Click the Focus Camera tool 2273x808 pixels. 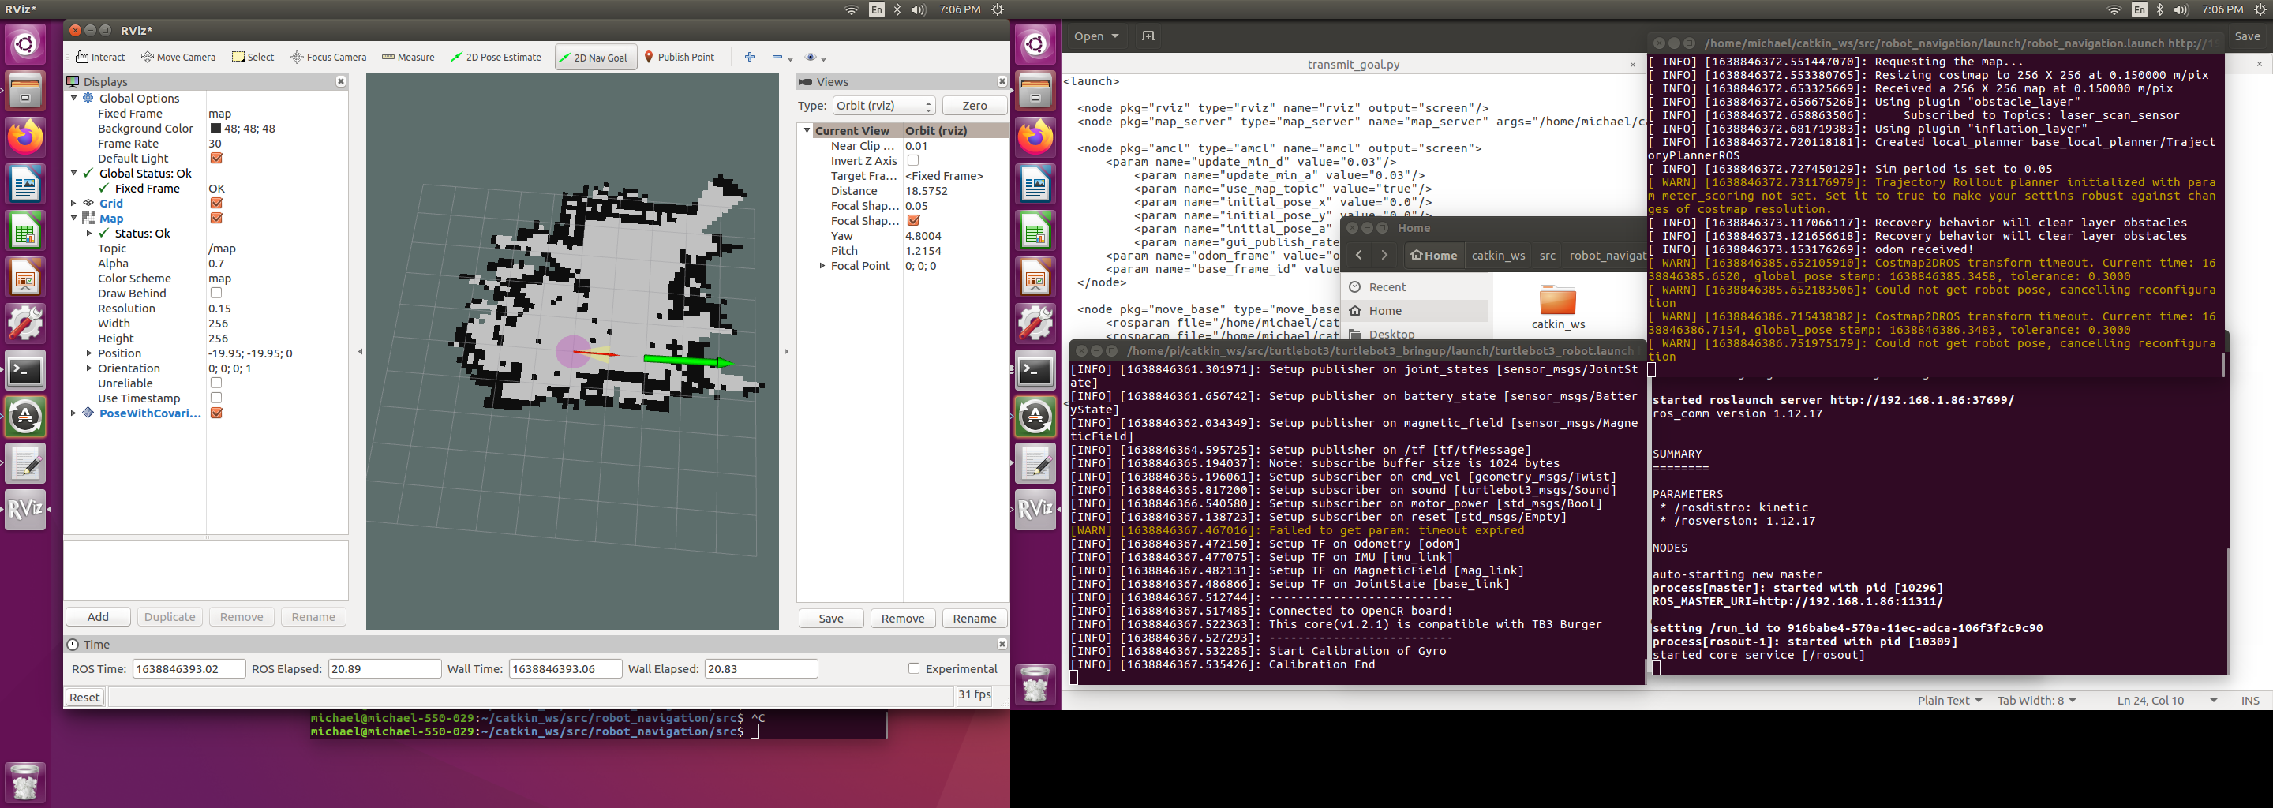[x=328, y=57]
